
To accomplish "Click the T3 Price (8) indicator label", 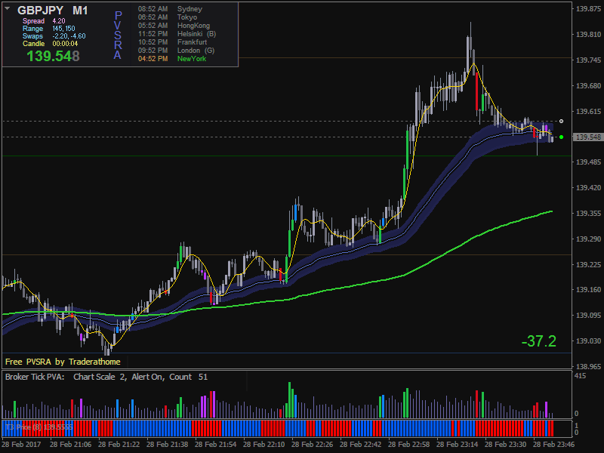I will click(x=39, y=427).
